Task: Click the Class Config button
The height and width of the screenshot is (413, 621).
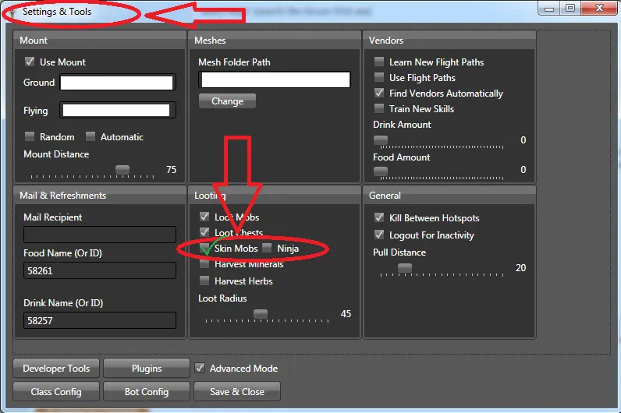Action: click(56, 391)
